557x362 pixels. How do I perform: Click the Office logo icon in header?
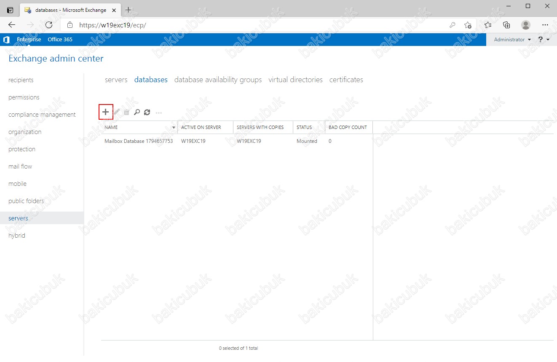[x=6, y=40]
